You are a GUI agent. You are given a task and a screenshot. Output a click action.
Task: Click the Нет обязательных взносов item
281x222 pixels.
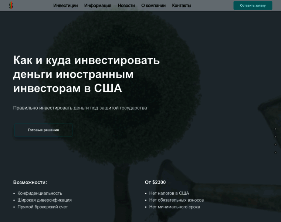click(176, 200)
